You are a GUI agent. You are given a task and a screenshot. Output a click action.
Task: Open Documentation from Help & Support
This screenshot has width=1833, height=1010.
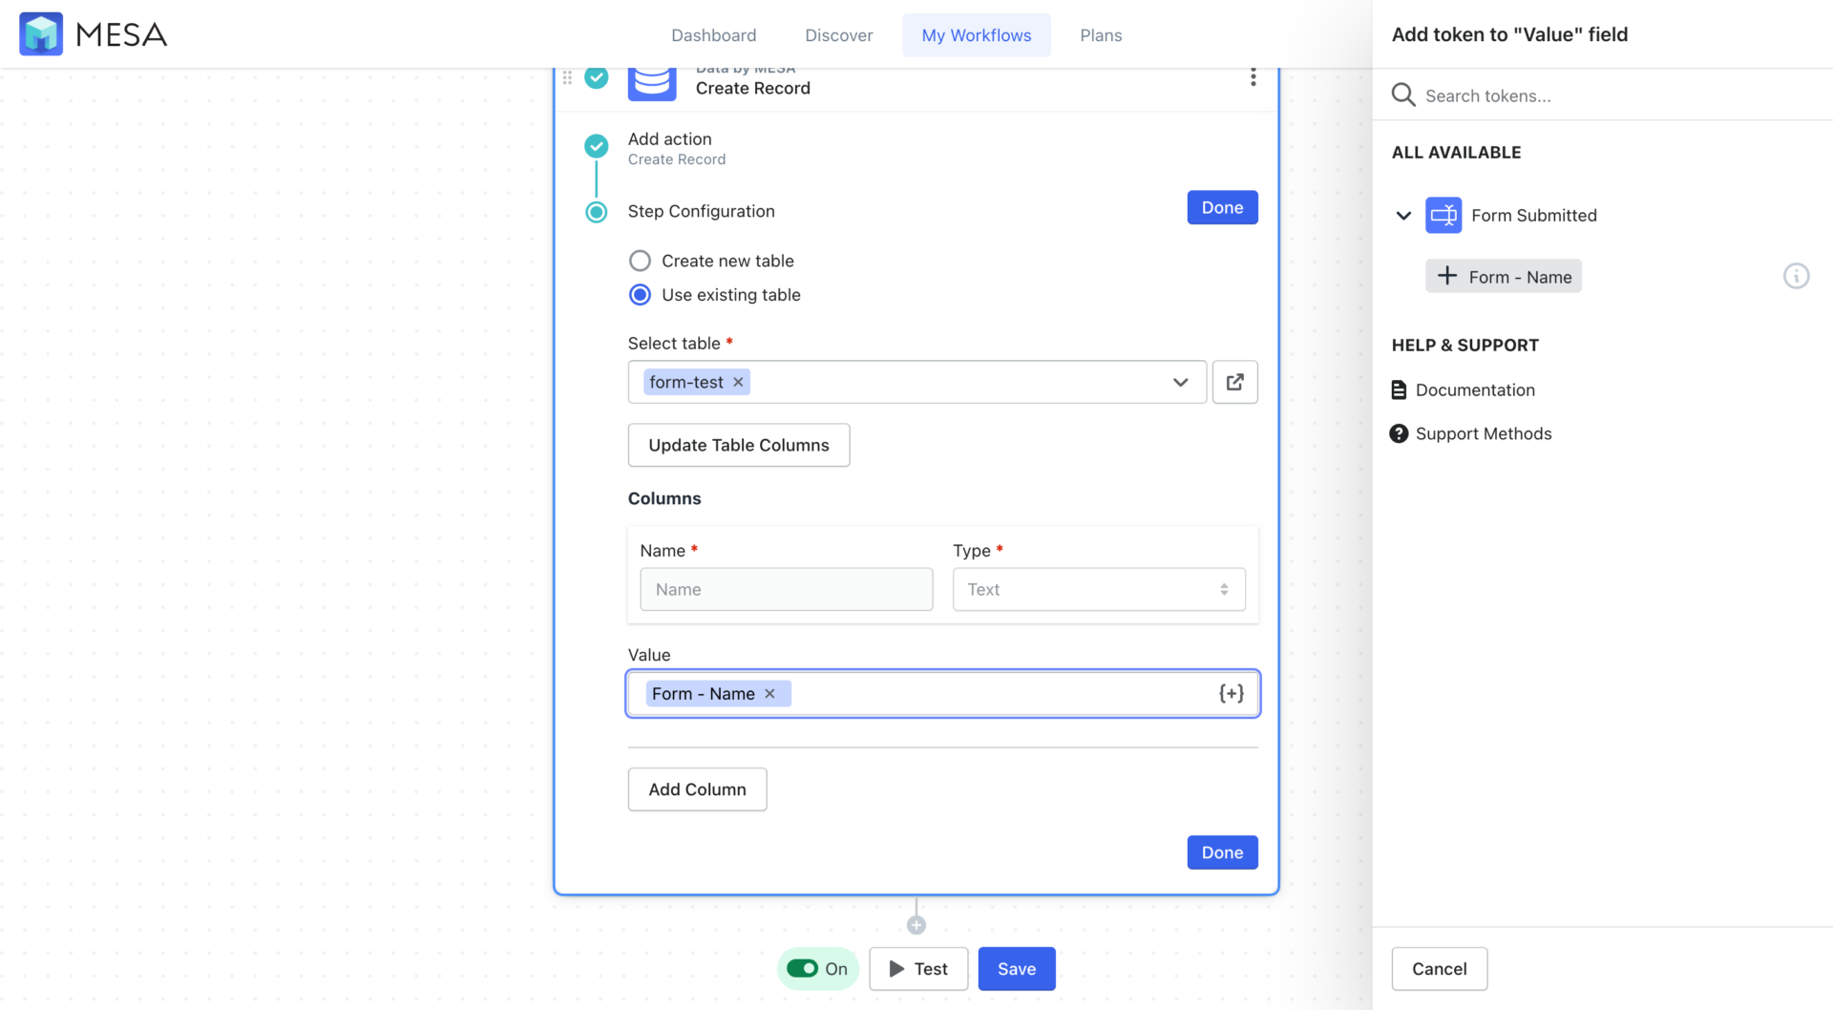point(1475,389)
